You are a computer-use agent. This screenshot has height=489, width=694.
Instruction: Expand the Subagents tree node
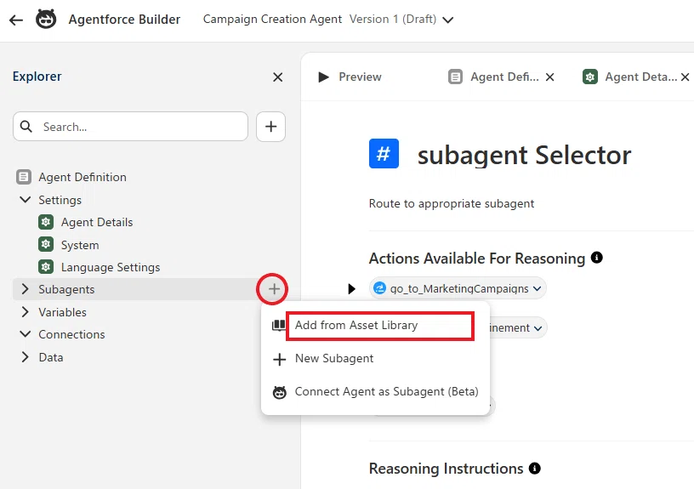tap(26, 289)
